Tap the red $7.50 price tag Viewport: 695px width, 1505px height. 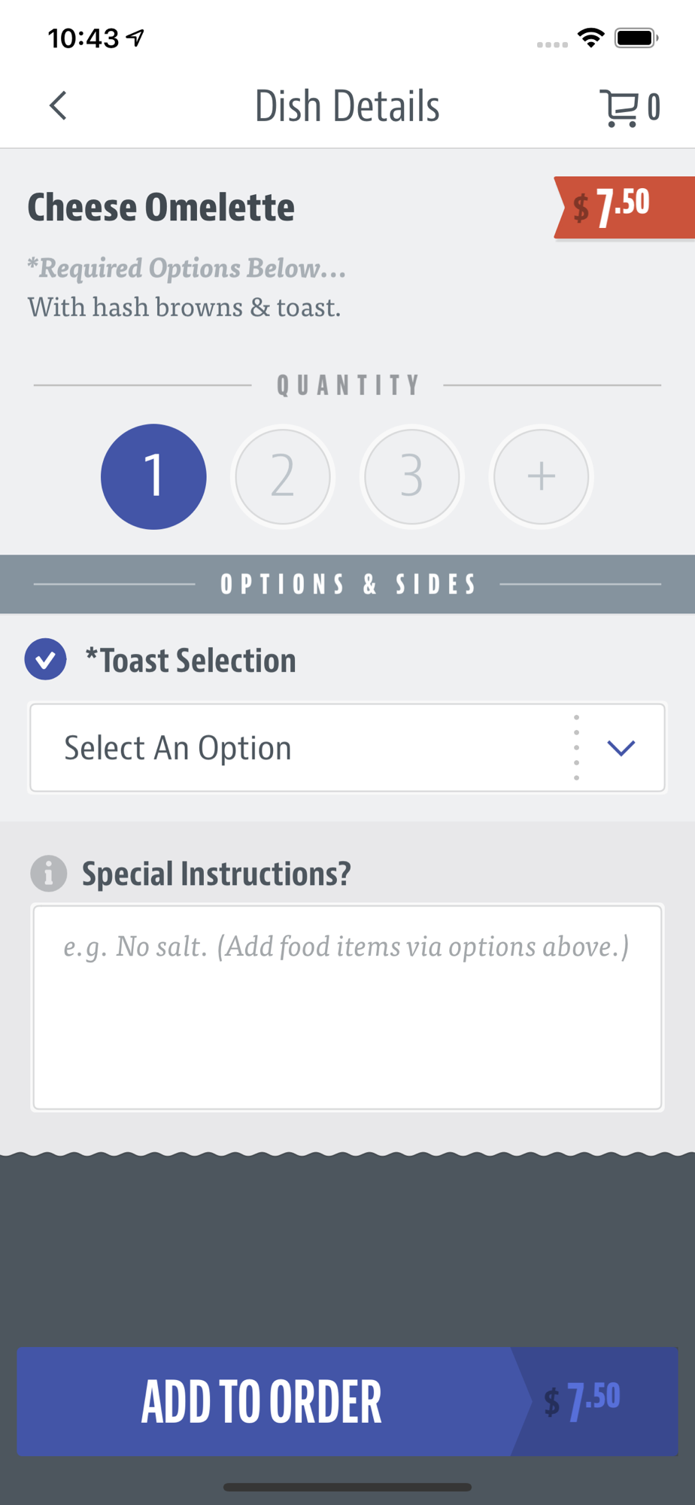point(624,208)
